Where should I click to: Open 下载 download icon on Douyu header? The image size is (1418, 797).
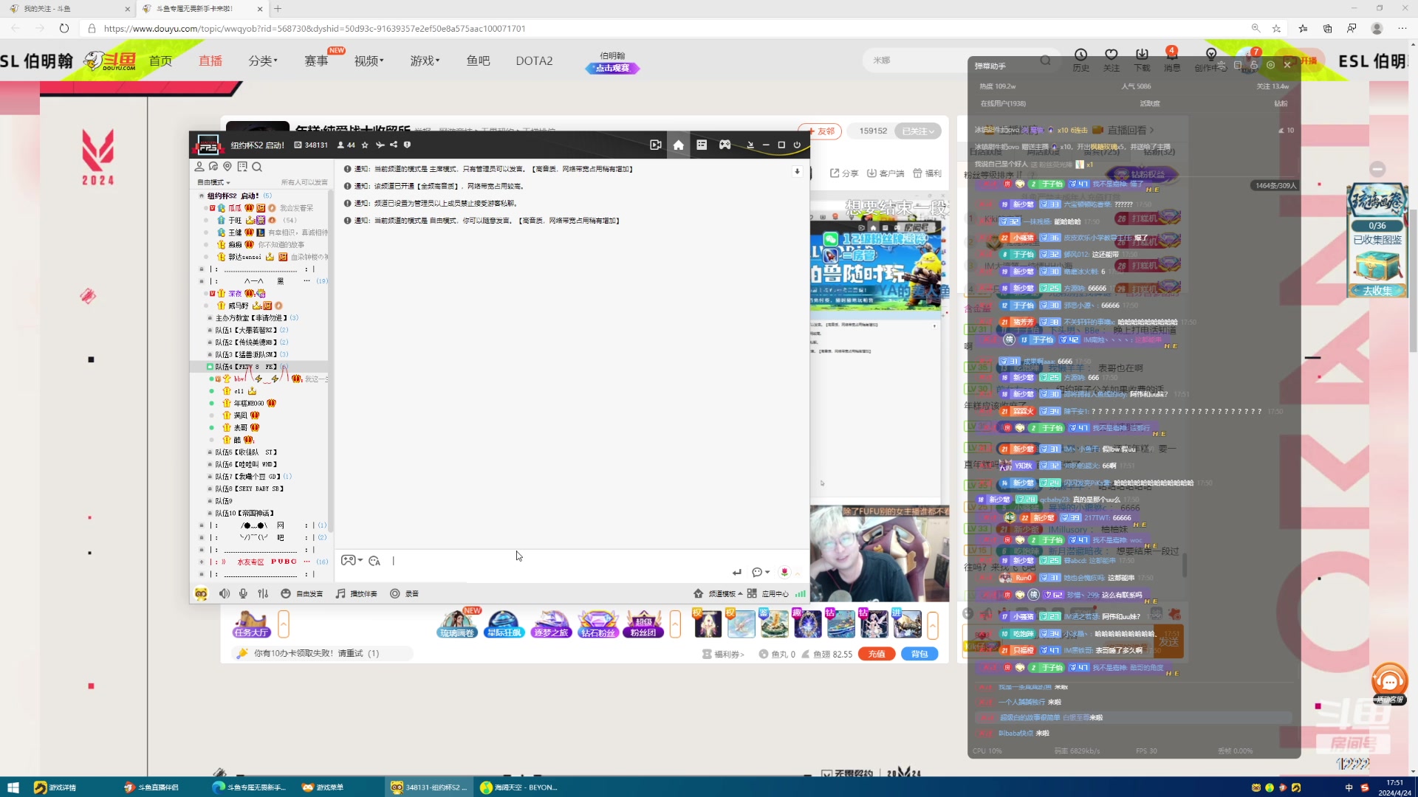[x=1142, y=60]
